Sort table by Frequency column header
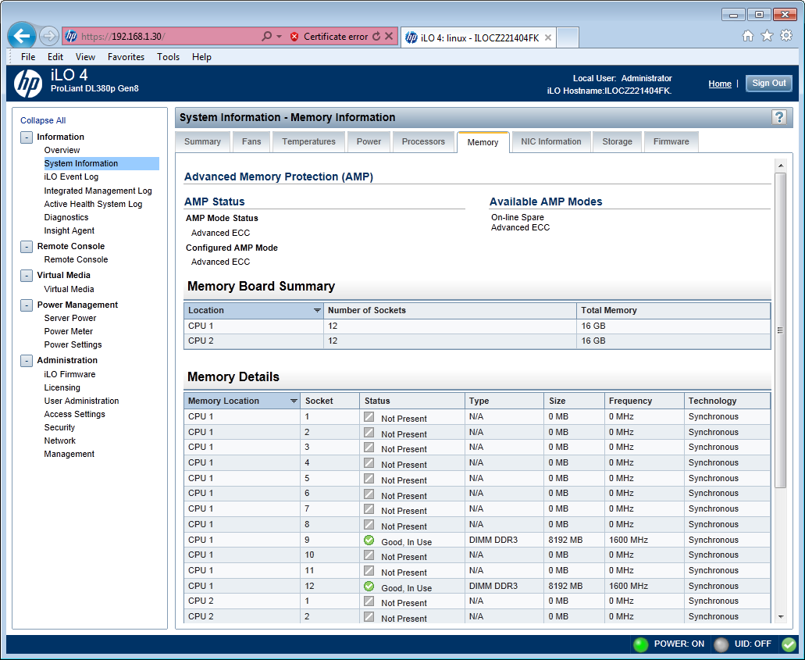This screenshot has width=805, height=660. [644, 401]
